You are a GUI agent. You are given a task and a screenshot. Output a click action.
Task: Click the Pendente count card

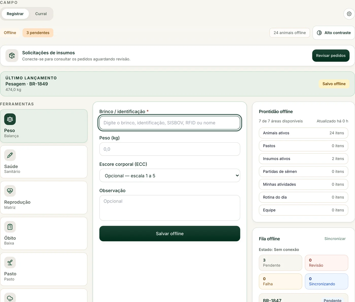tap(280, 263)
